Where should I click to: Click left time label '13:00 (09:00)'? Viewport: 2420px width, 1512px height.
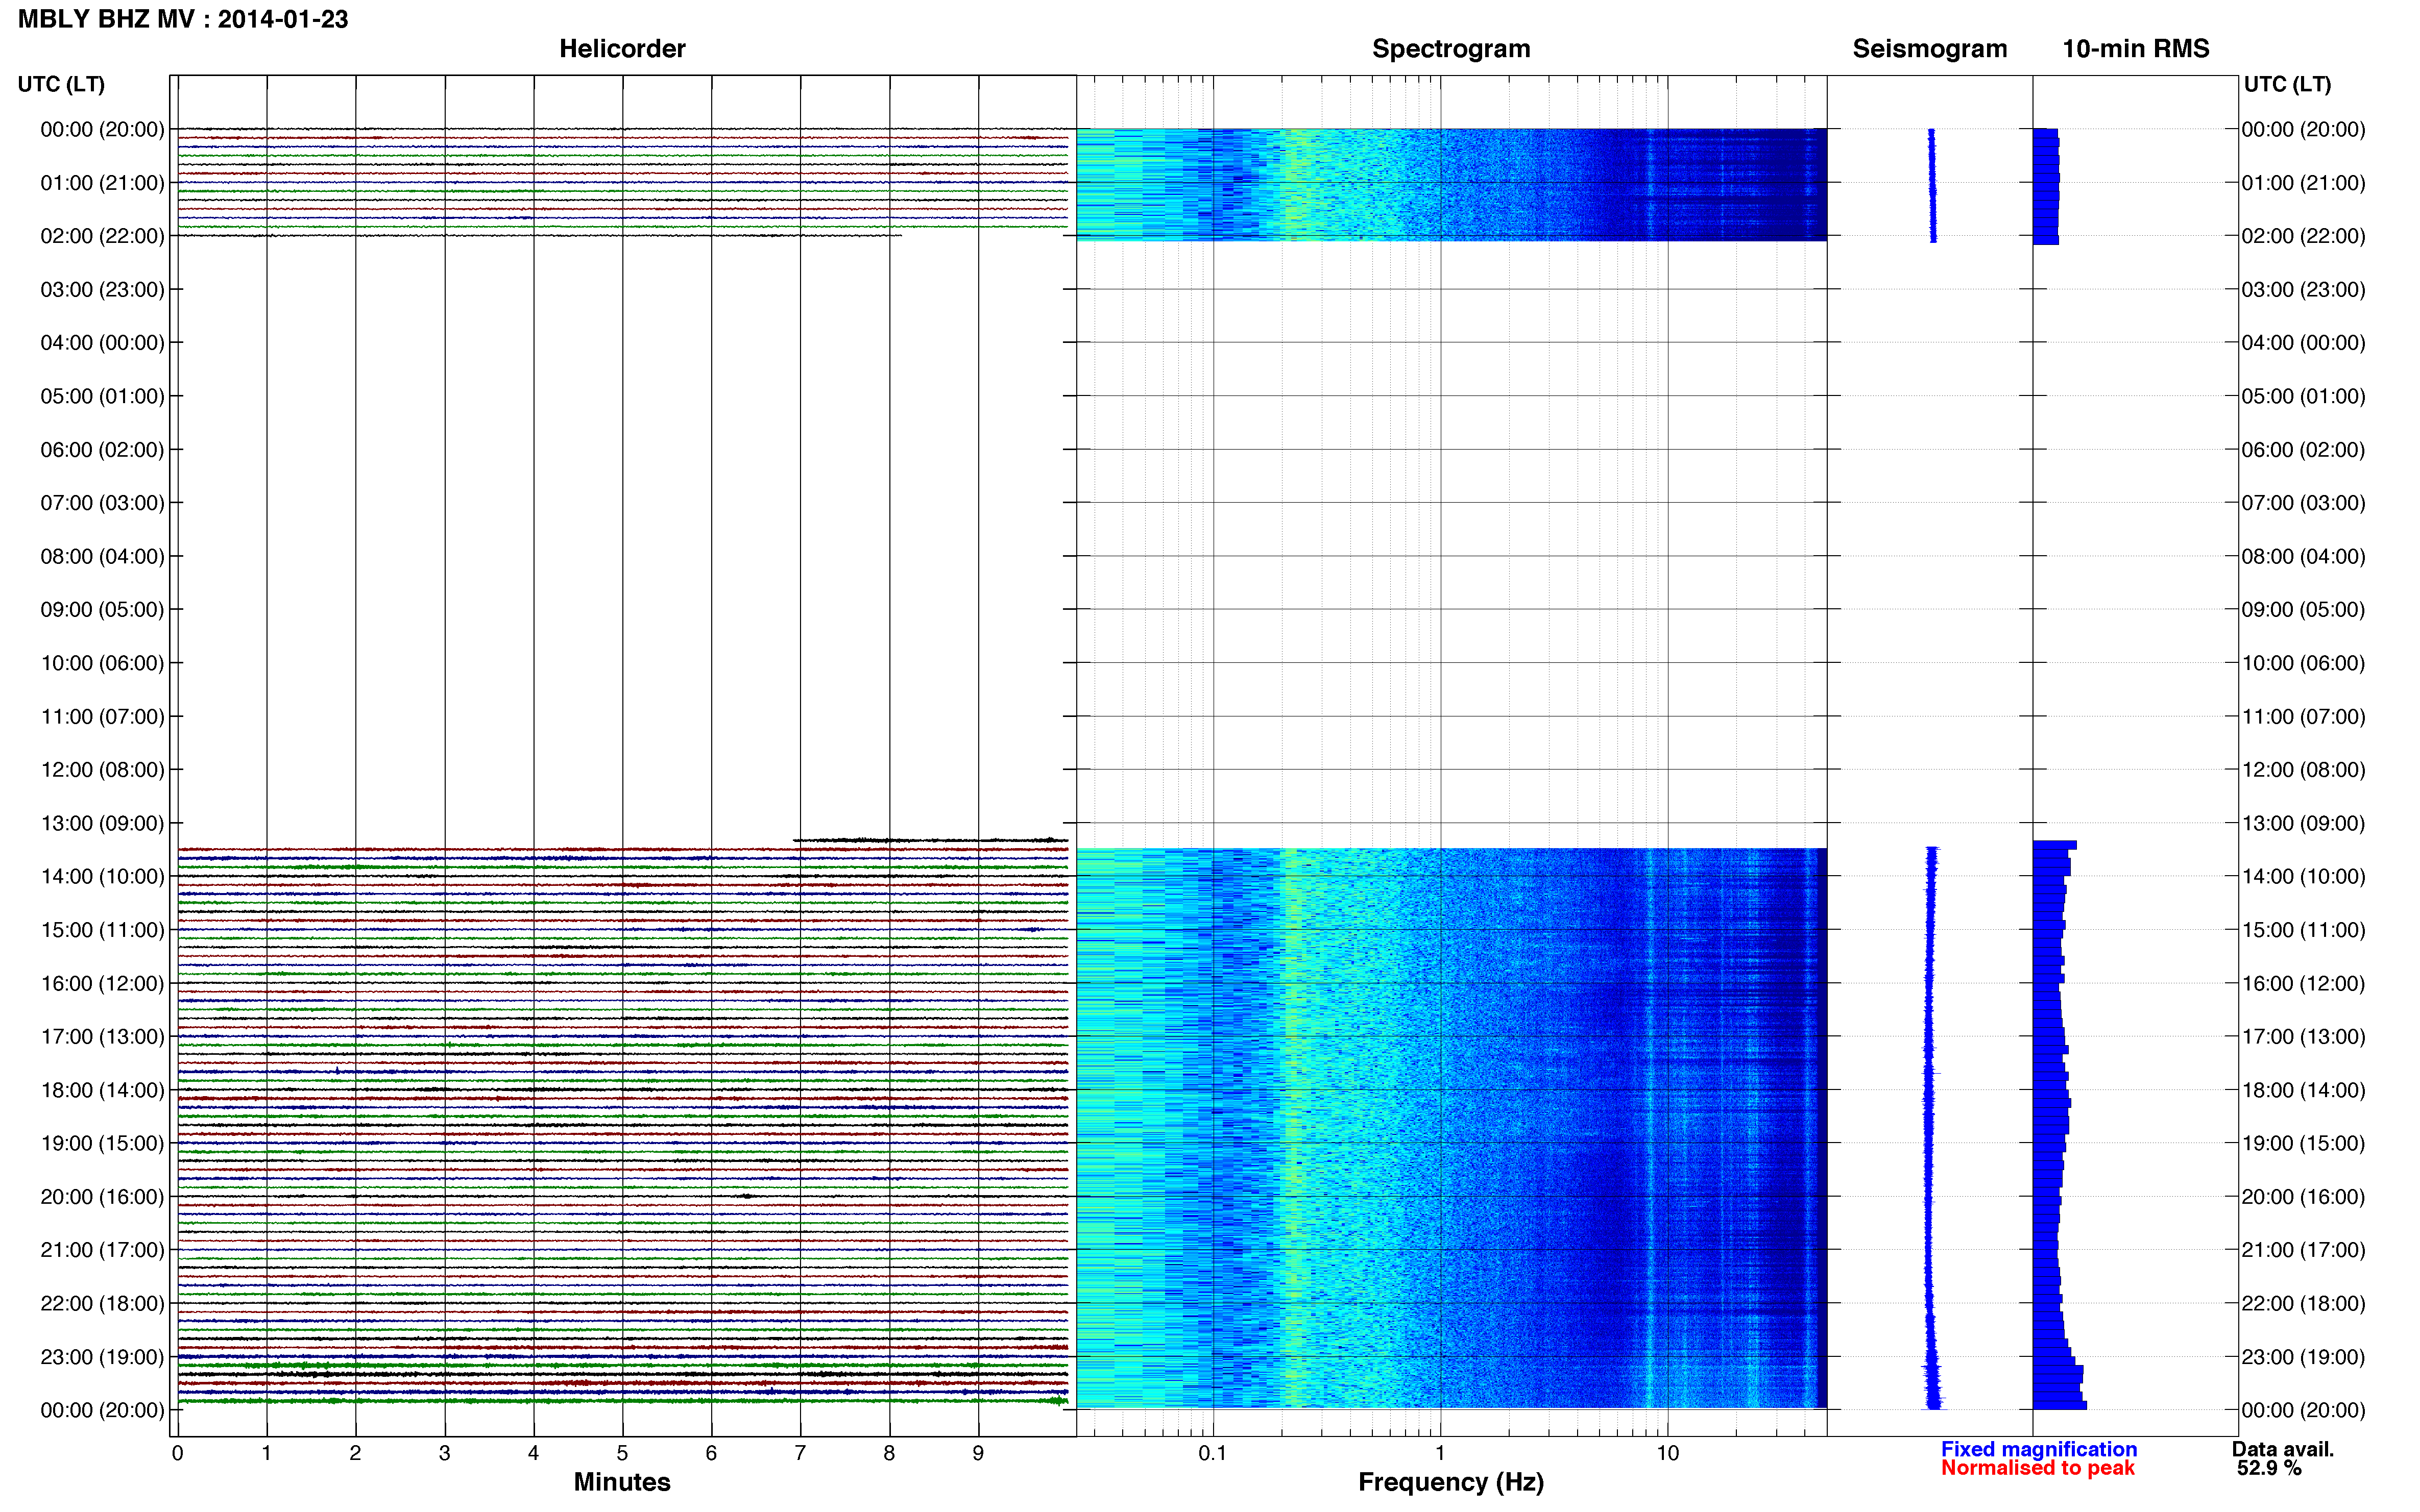tap(102, 823)
